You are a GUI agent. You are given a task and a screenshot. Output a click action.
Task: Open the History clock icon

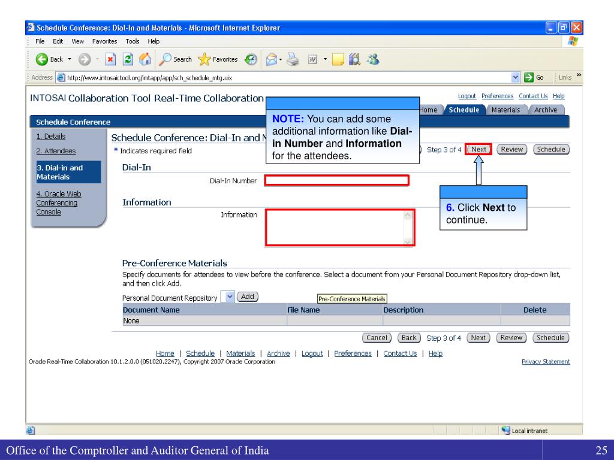point(251,59)
